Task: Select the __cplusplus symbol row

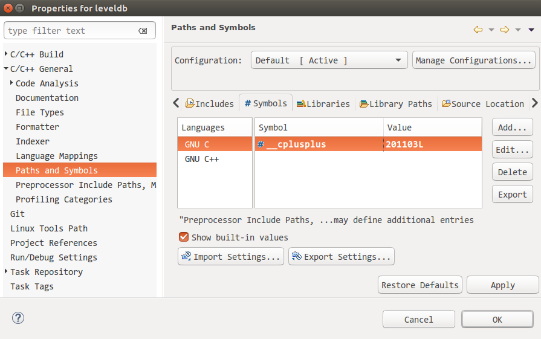Action: pyautogui.click(x=368, y=144)
